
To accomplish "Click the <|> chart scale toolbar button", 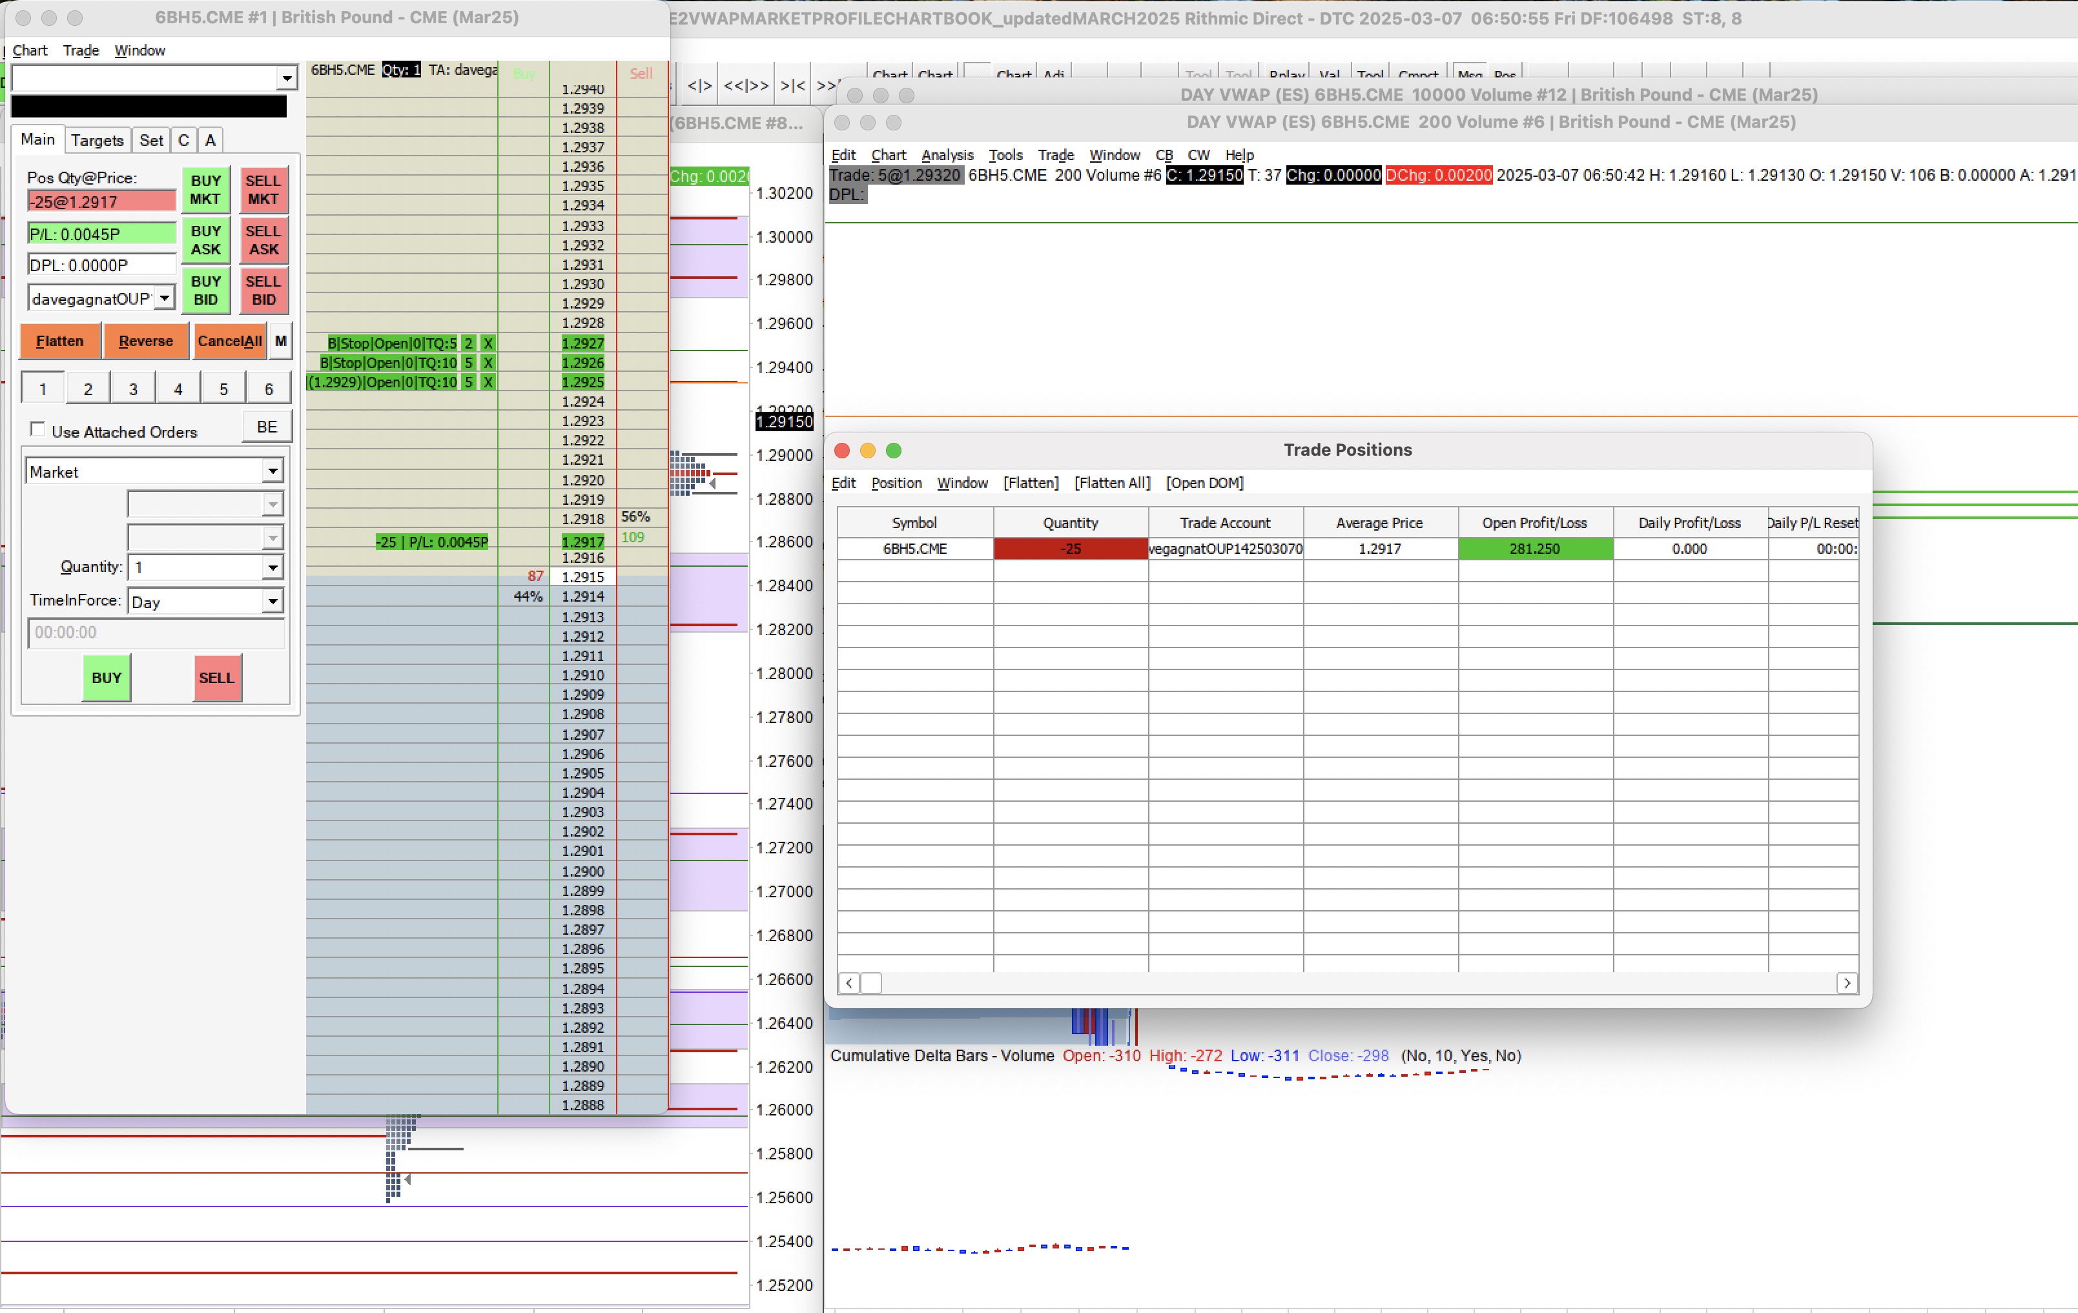I will pyautogui.click(x=699, y=85).
